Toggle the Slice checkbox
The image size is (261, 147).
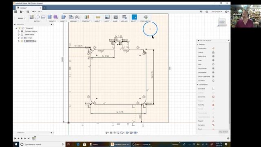(x=213, y=65)
